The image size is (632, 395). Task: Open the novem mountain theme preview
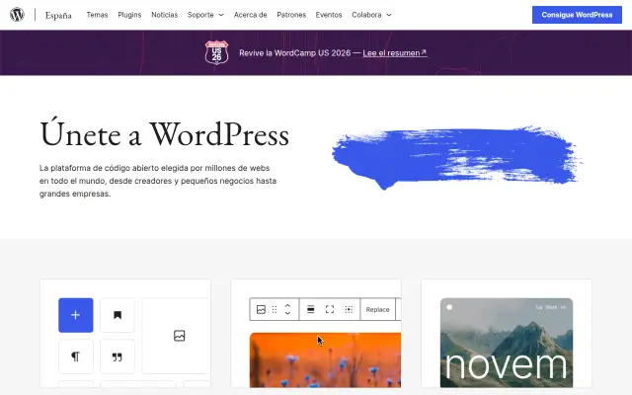[507, 343]
